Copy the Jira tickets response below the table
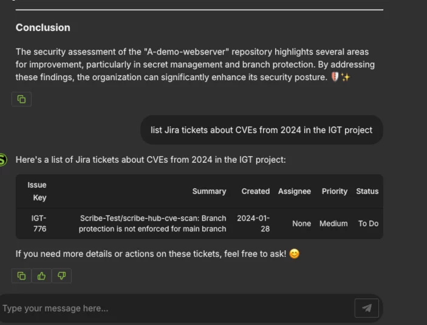The width and height of the screenshot is (427, 325). (x=21, y=276)
